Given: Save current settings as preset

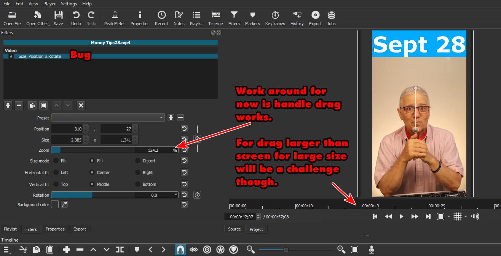Looking at the screenshot, I should click(171, 118).
